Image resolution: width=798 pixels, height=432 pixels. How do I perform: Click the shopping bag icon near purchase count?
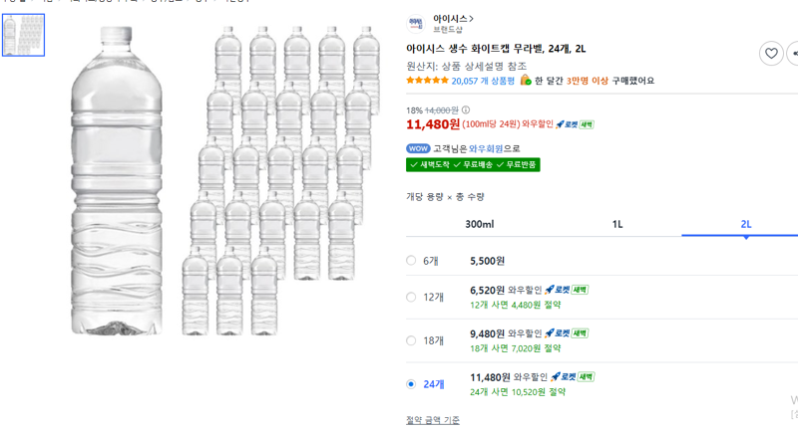coord(526,81)
